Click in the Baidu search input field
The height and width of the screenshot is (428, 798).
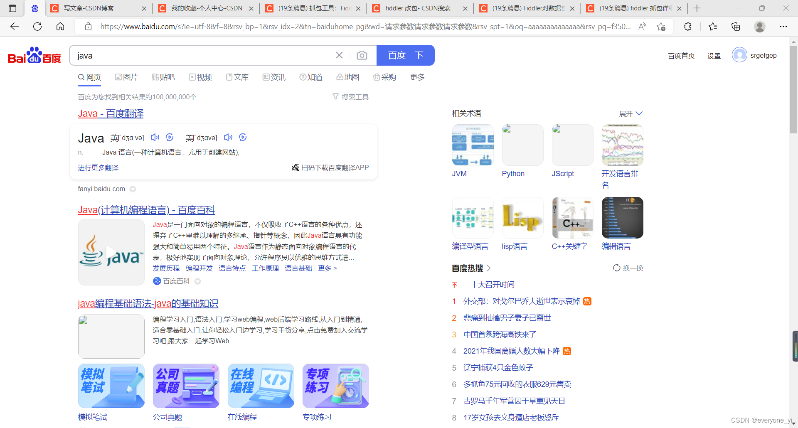[204, 55]
